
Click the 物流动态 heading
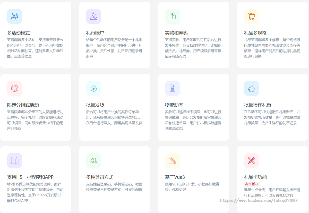tap(174, 105)
